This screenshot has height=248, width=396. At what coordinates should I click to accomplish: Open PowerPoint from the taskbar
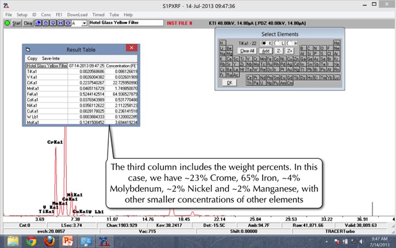pos(67,241)
